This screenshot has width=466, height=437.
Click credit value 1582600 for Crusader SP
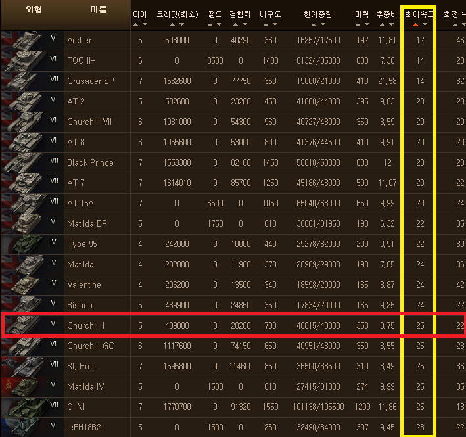point(177,81)
